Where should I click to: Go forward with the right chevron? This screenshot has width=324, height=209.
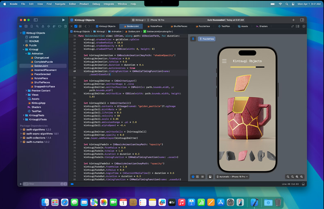[89, 27]
